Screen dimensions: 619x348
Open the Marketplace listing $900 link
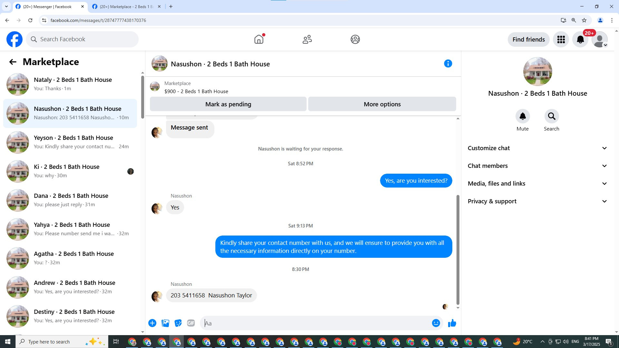(196, 92)
